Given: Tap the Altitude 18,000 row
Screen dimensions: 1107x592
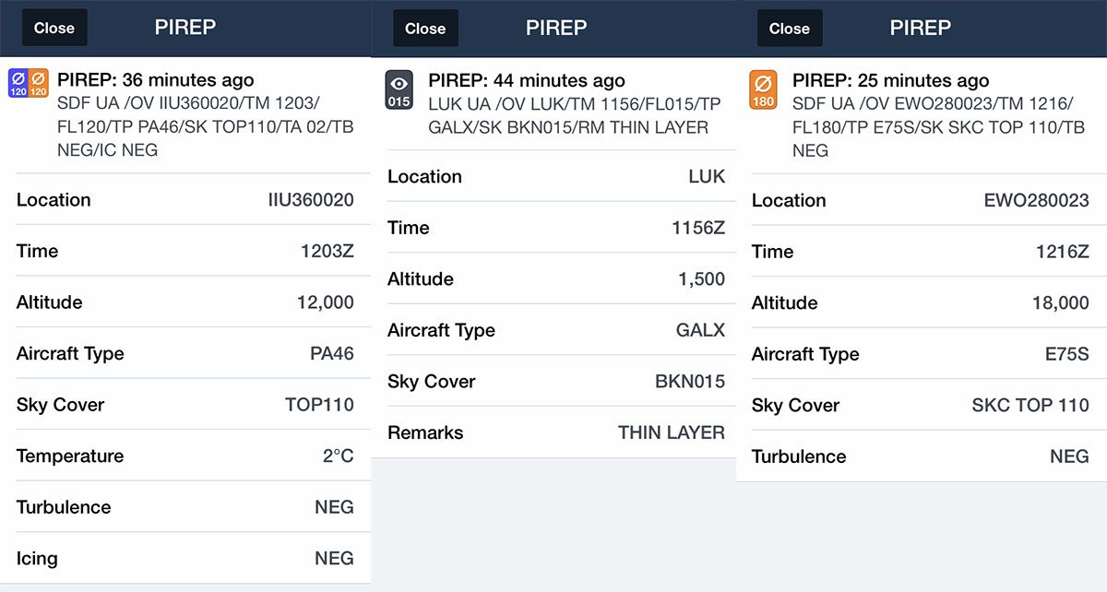Looking at the screenshot, I should coord(922,302).
